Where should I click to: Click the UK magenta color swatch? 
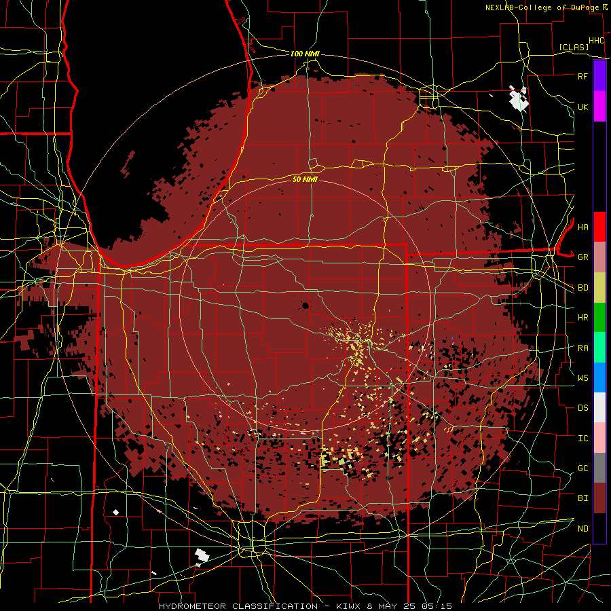click(x=599, y=107)
